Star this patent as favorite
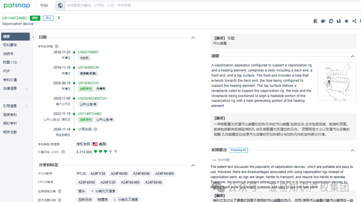The height and width of the screenshot is (202, 361). [347, 21]
